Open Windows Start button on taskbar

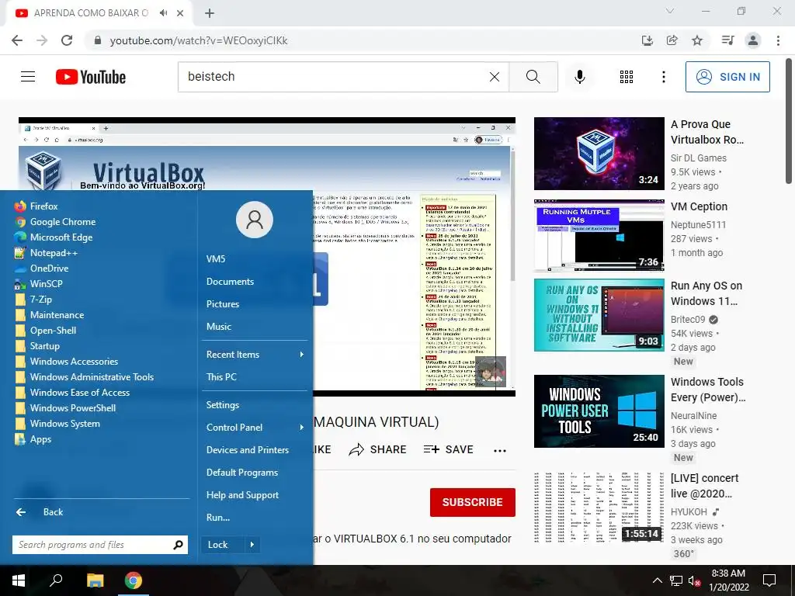[19, 580]
